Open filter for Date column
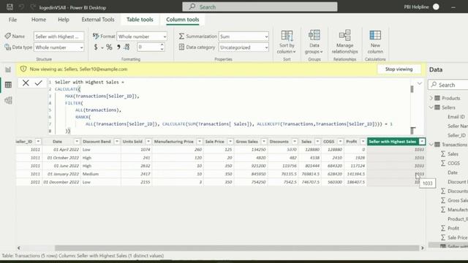Screen dimensions: 468x263 (77, 141)
